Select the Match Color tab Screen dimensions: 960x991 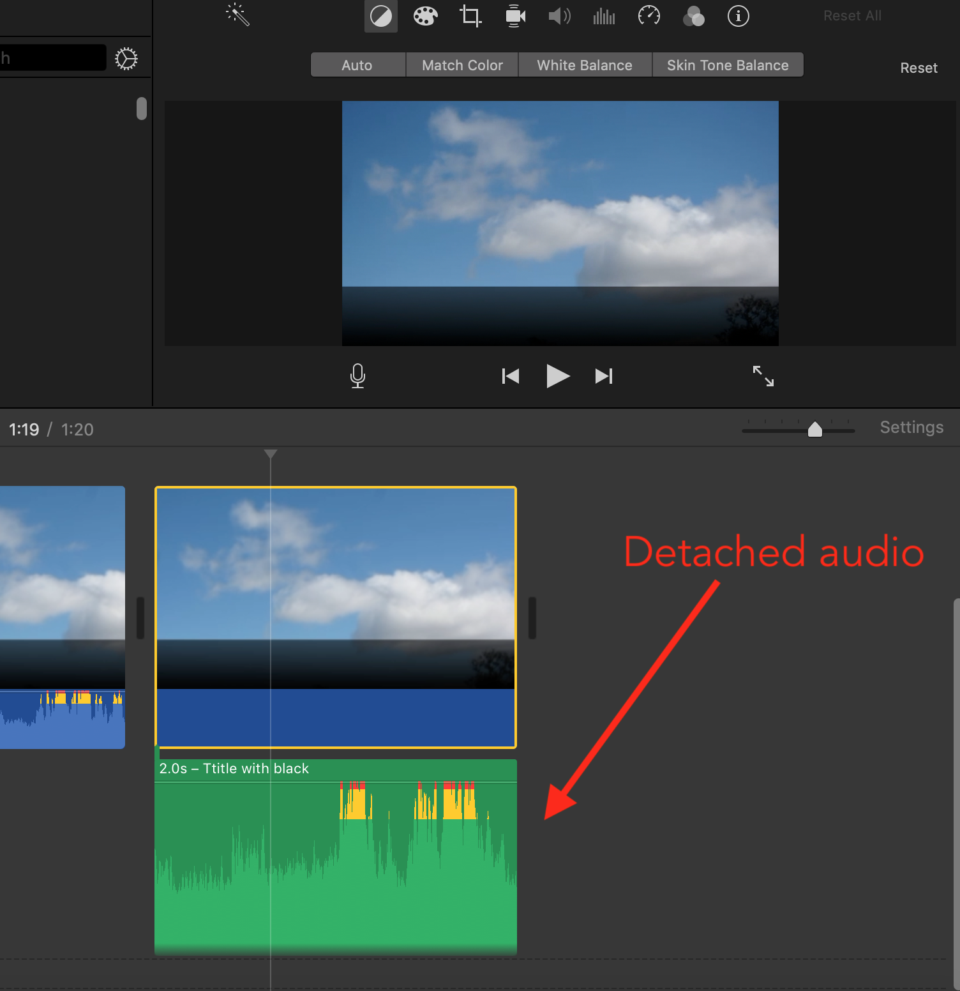(462, 65)
